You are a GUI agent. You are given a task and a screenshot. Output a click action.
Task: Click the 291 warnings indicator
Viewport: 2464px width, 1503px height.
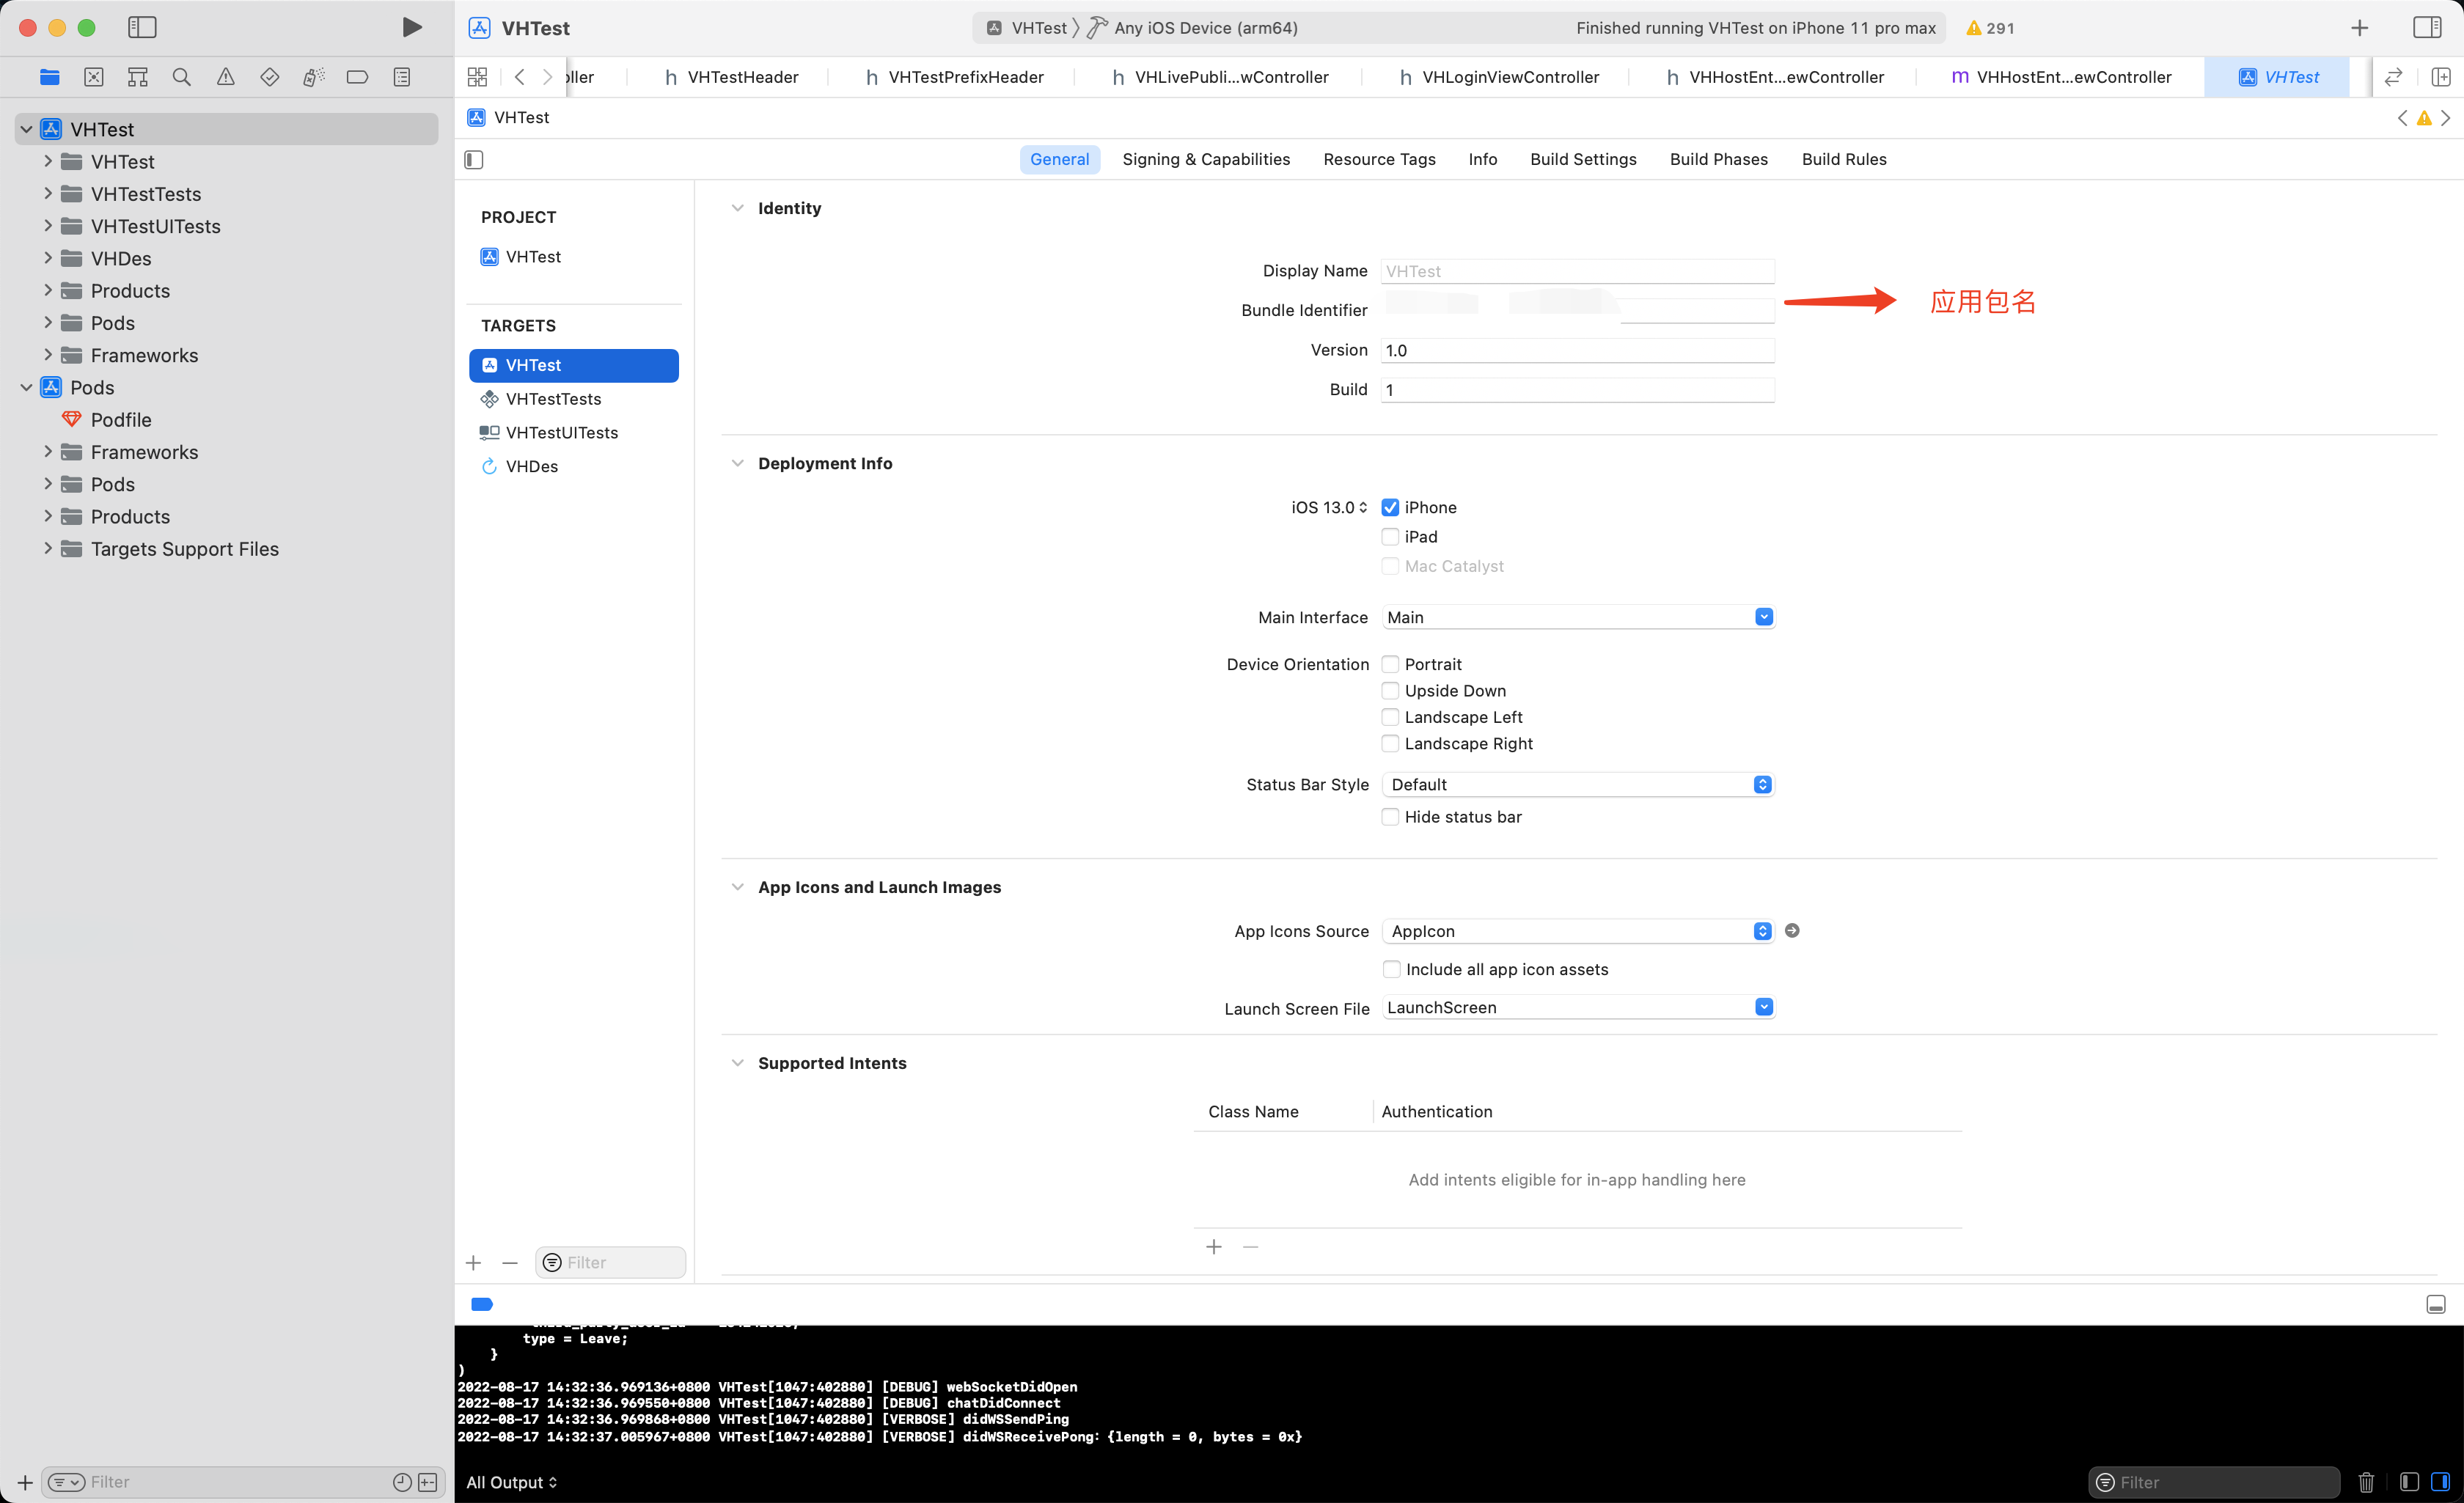[1990, 28]
